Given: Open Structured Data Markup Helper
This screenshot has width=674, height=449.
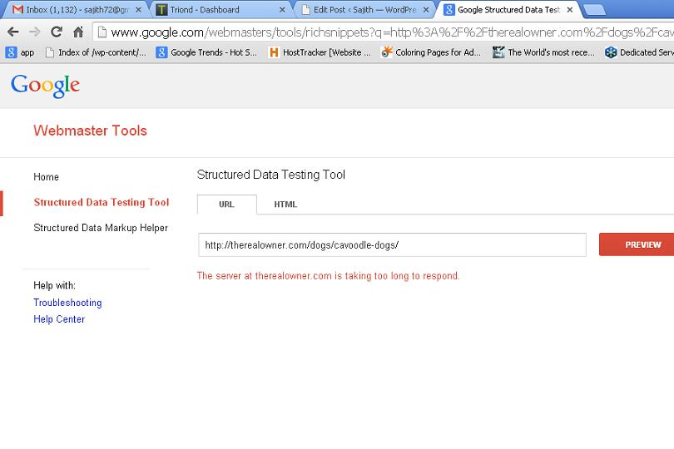Looking at the screenshot, I should 101,228.
